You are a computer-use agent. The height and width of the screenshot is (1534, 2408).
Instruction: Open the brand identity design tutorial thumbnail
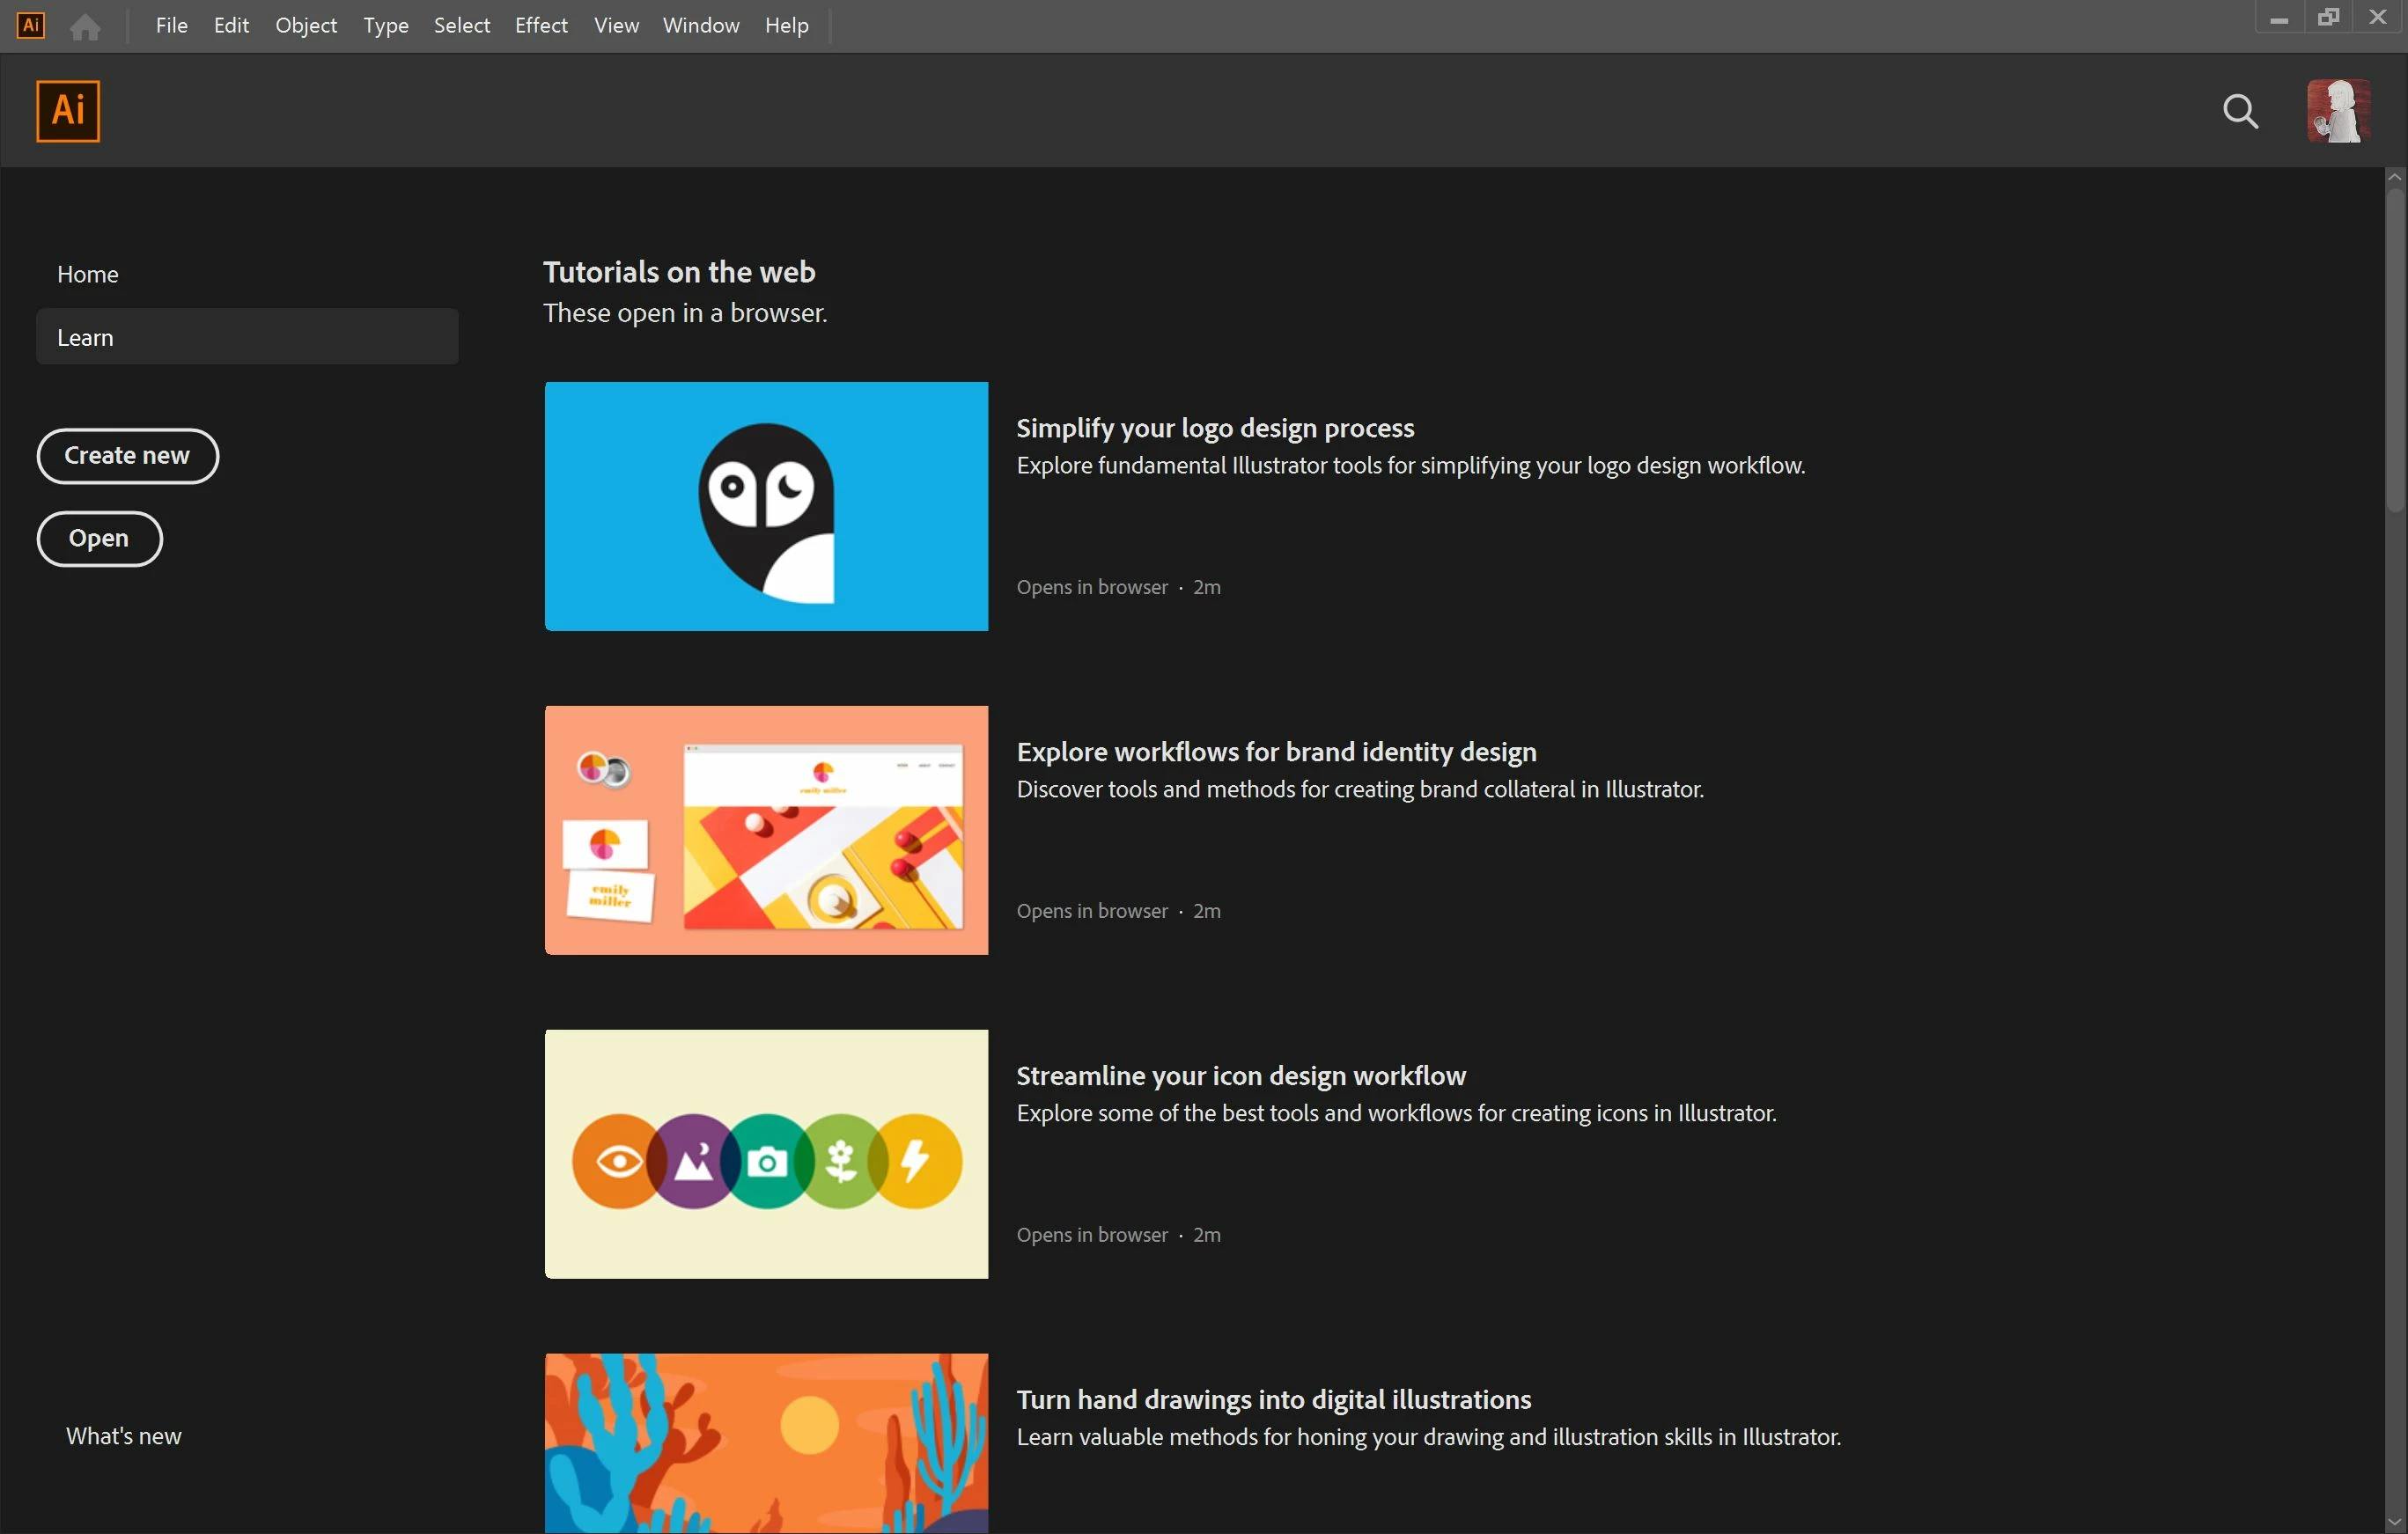point(766,829)
